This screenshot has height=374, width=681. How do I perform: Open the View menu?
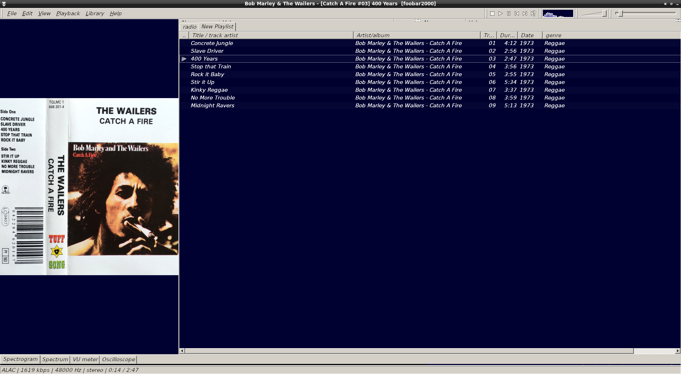click(44, 13)
